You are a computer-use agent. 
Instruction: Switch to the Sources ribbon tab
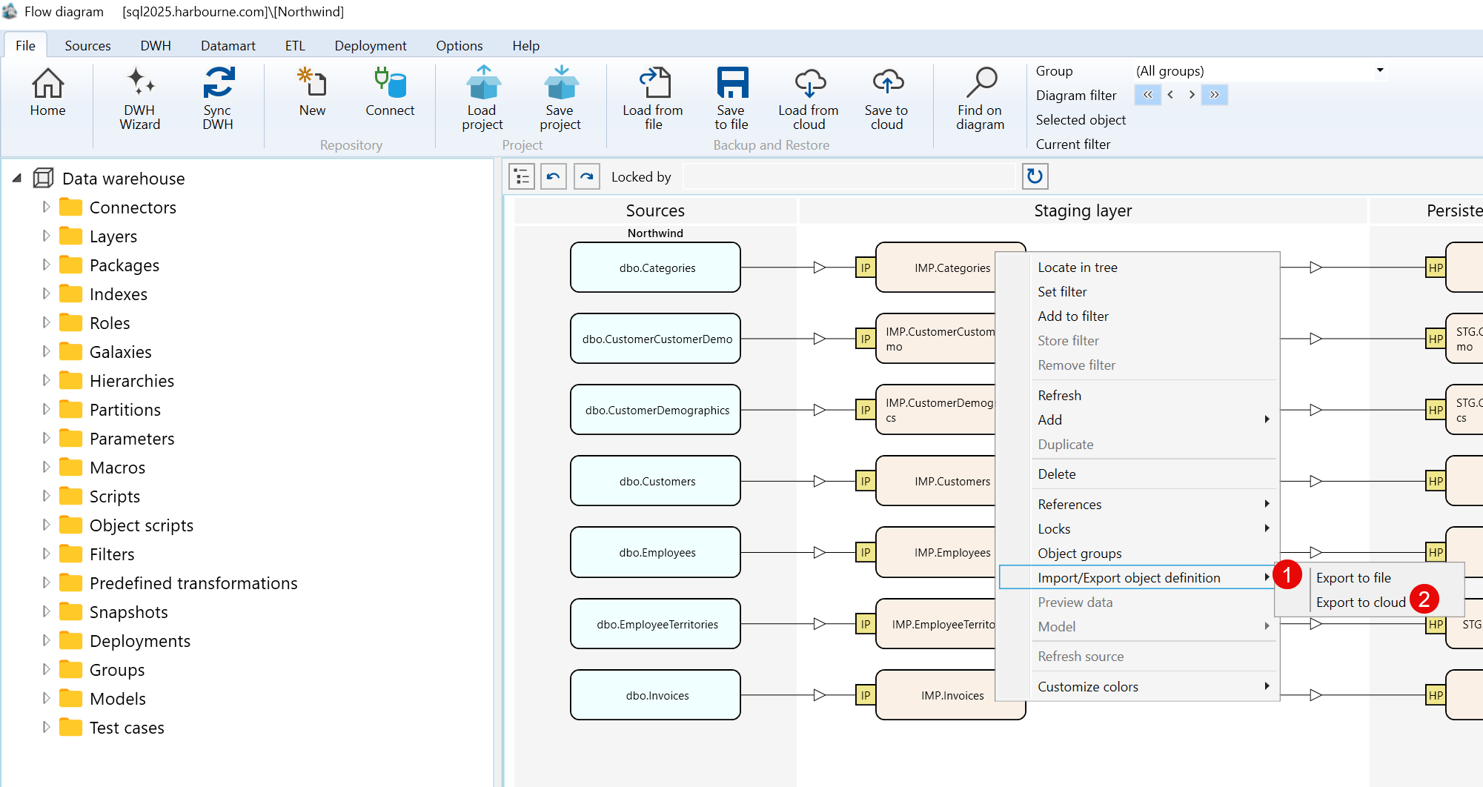87,45
